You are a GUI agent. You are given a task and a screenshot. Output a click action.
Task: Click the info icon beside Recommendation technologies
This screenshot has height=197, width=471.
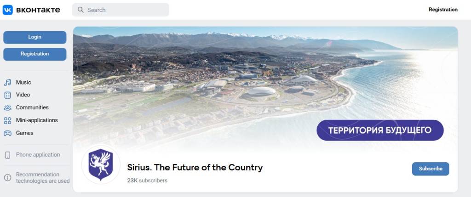coord(8,178)
